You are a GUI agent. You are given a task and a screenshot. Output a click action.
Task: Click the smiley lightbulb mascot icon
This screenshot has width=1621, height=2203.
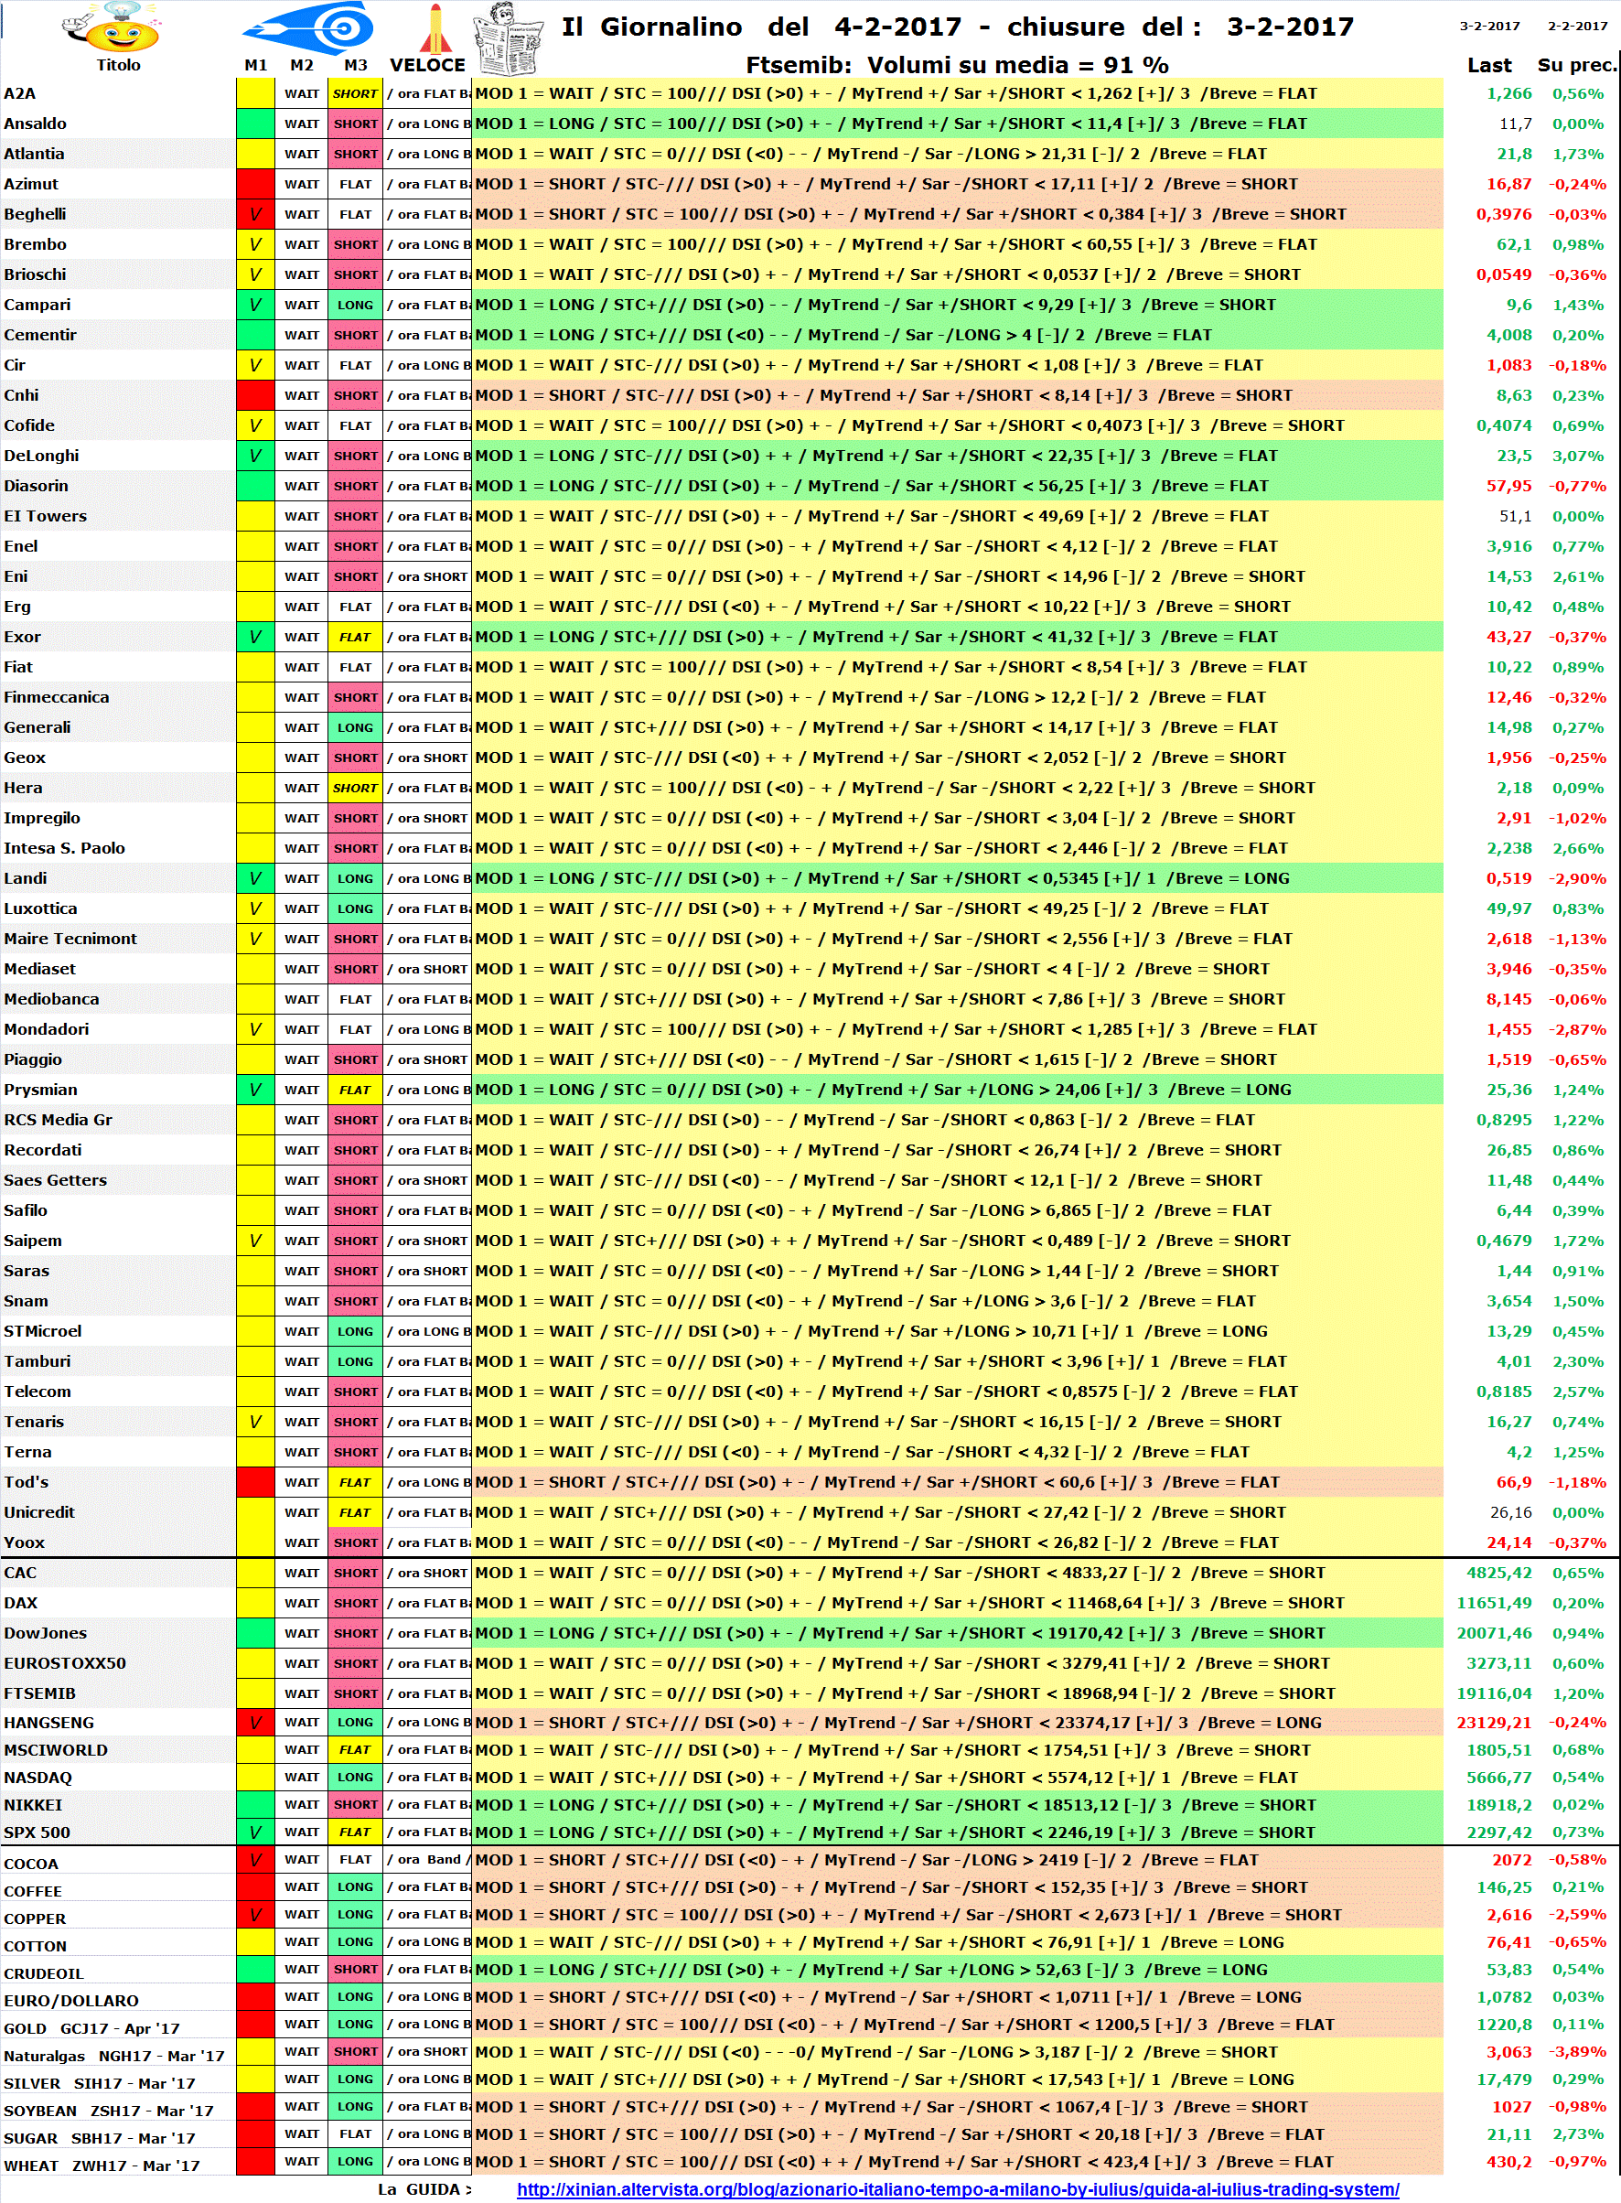111,27
